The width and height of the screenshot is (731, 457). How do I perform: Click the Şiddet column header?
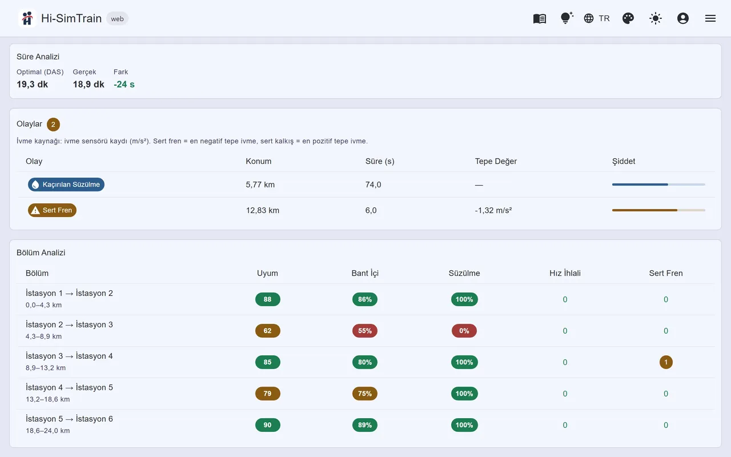[x=624, y=161]
